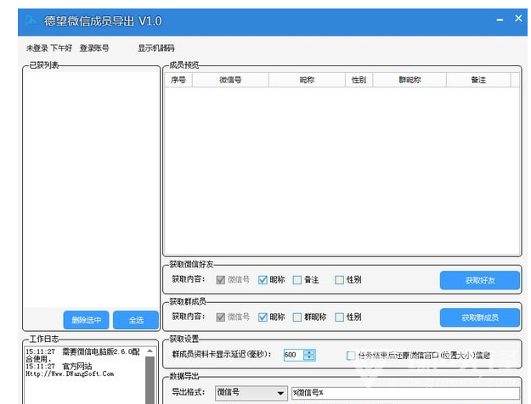531x404 pixels.
Task: Enable 群昵称 checkbox in 获取群成员
Action: pyautogui.click(x=297, y=317)
